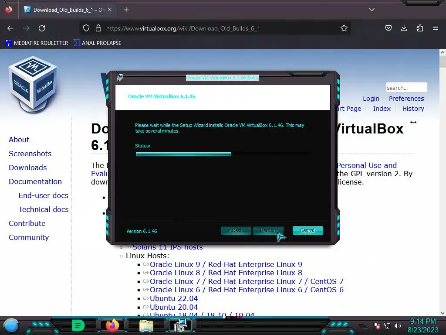
Task: Open the extensions puzzle icon
Action: [x=420, y=28]
